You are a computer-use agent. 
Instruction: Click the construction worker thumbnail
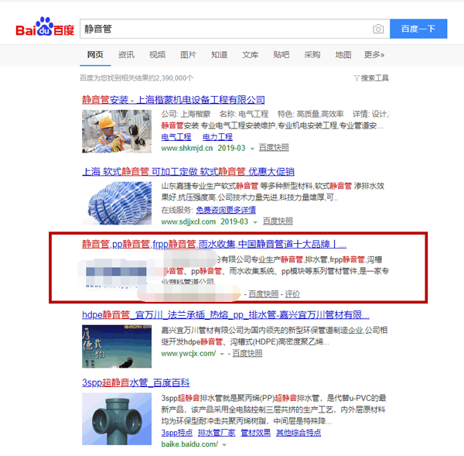point(117,132)
